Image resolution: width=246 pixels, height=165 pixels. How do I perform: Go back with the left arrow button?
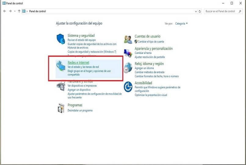click(5, 11)
